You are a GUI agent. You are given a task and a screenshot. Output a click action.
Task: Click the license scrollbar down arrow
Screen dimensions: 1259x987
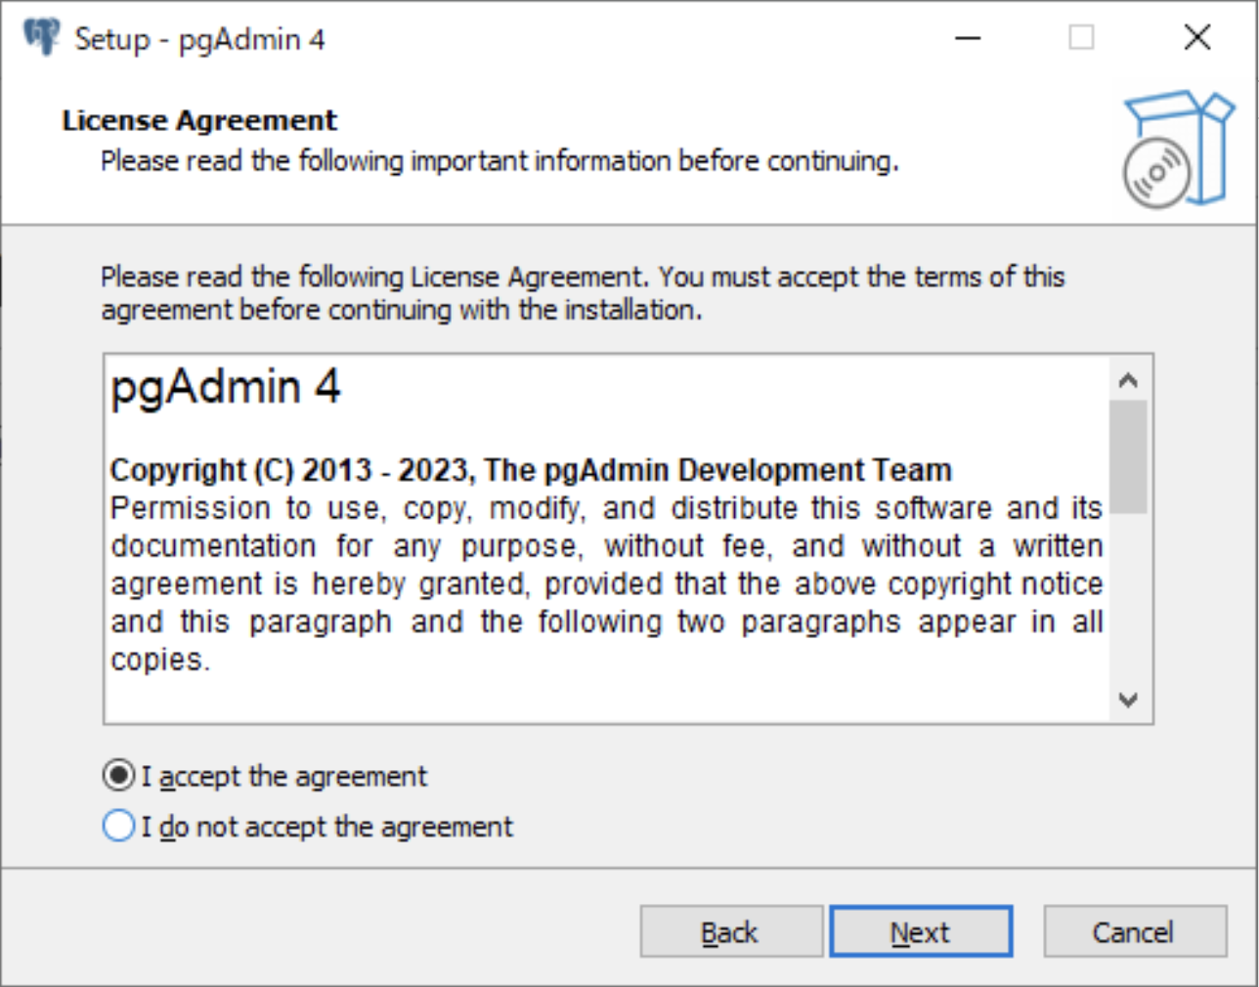point(1128,700)
